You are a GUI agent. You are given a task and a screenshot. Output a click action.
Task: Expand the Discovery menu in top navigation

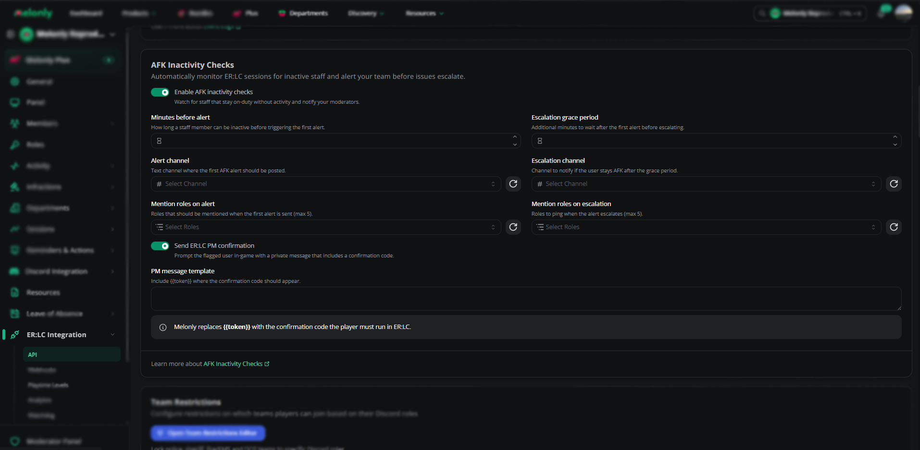point(366,13)
